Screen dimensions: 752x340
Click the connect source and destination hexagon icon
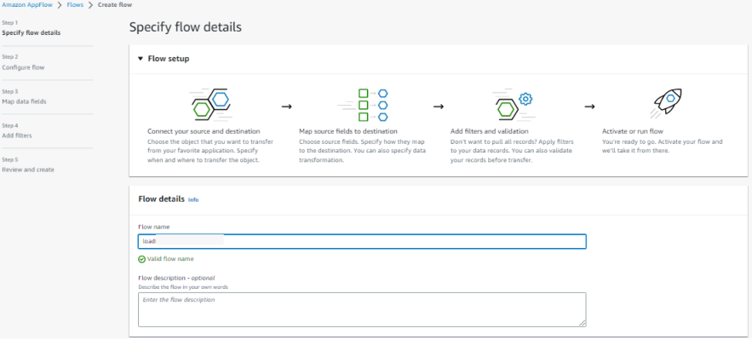(210, 105)
